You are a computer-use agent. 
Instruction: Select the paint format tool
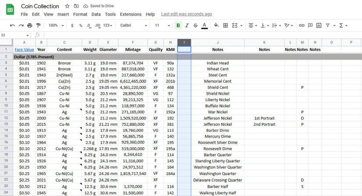pyautogui.click(x=38, y=25)
